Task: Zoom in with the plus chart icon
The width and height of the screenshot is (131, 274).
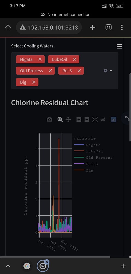Action: pos(79,119)
